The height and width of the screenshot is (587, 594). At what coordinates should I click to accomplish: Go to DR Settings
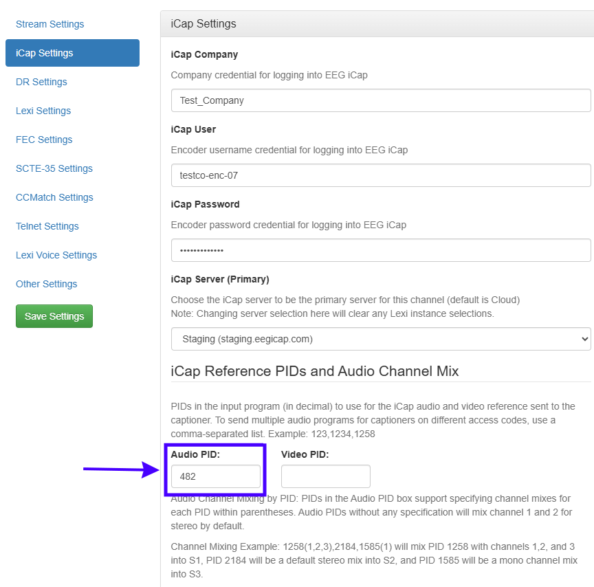(41, 82)
